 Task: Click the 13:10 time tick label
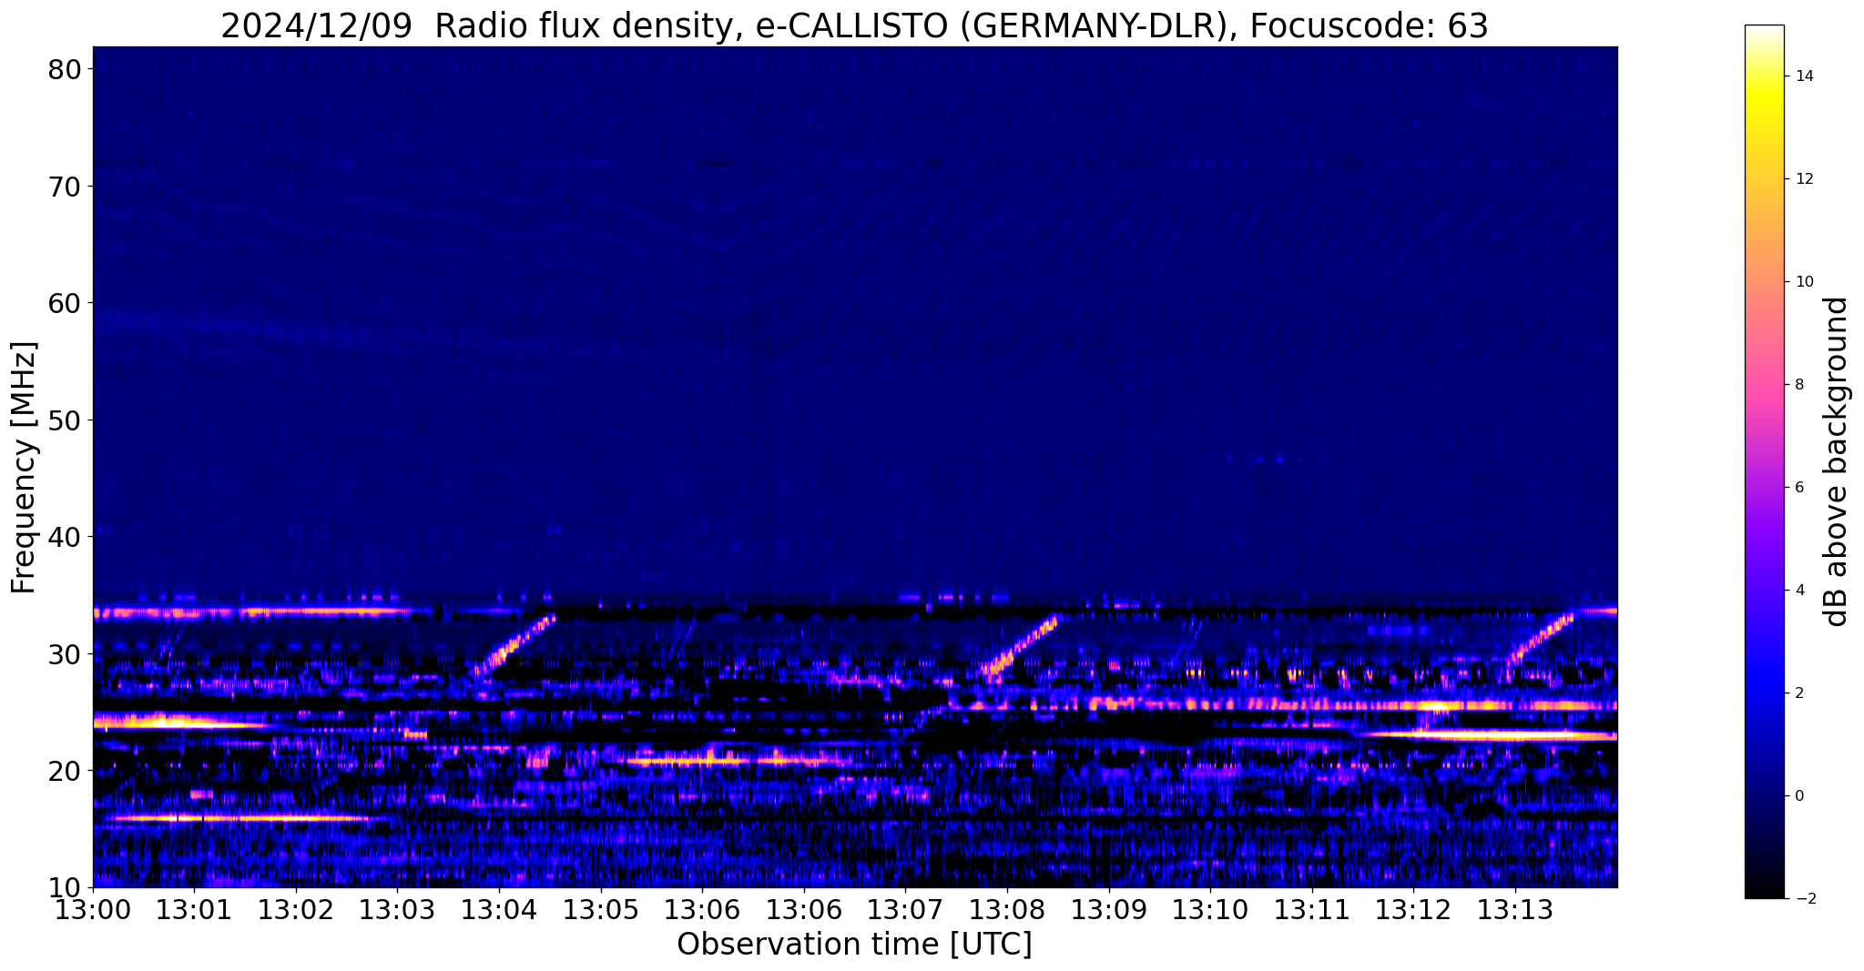[x=1210, y=911]
